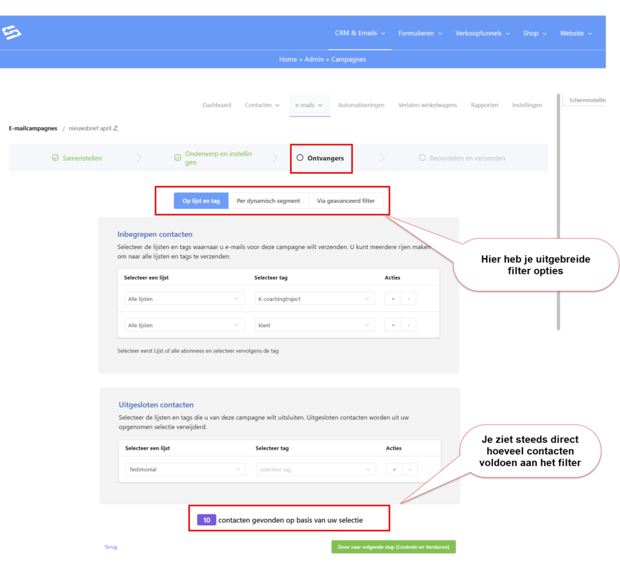Click the pencil icon next to nieuwsbrief april
This screenshot has width=620, height=587.
pyautogui.click(x=116, y=128)
